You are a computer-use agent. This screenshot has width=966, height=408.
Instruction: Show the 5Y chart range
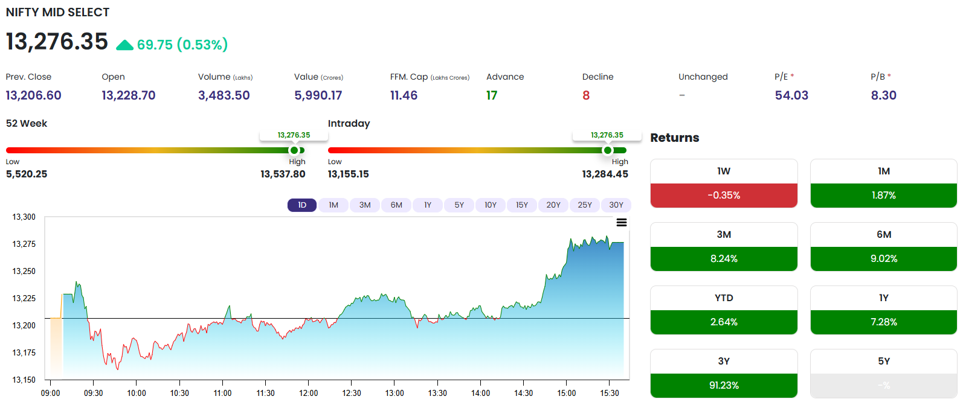click(459, 205)
